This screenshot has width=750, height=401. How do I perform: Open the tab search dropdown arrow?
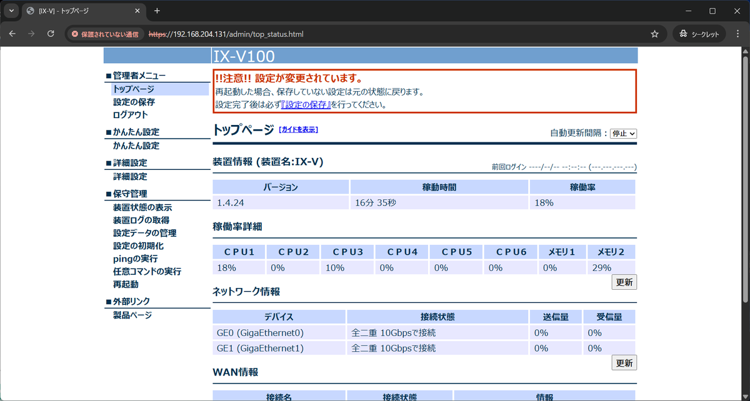(x=11, y=11)
